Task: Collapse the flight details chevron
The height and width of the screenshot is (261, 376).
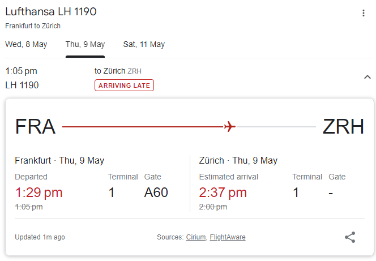Action: point(368,77)
